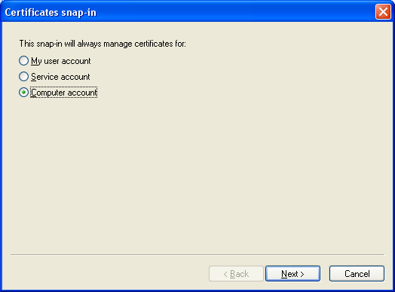The image size is (395, 292).
Task: Click the focused 'Computer account' label text
Action: (x=64, y=93)
